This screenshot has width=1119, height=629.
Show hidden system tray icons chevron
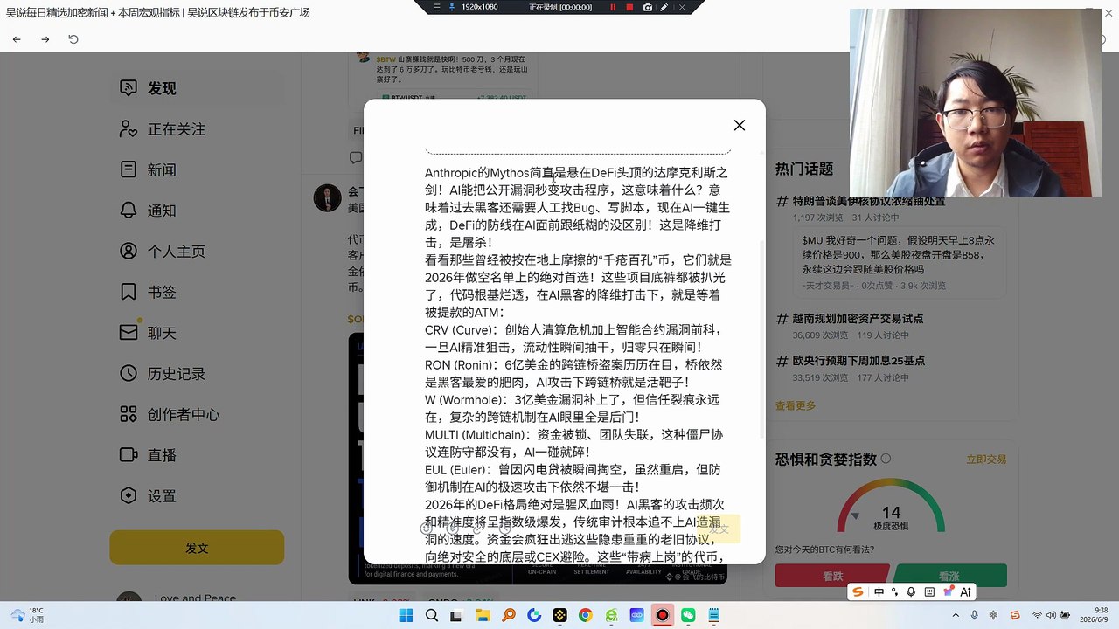955,615
